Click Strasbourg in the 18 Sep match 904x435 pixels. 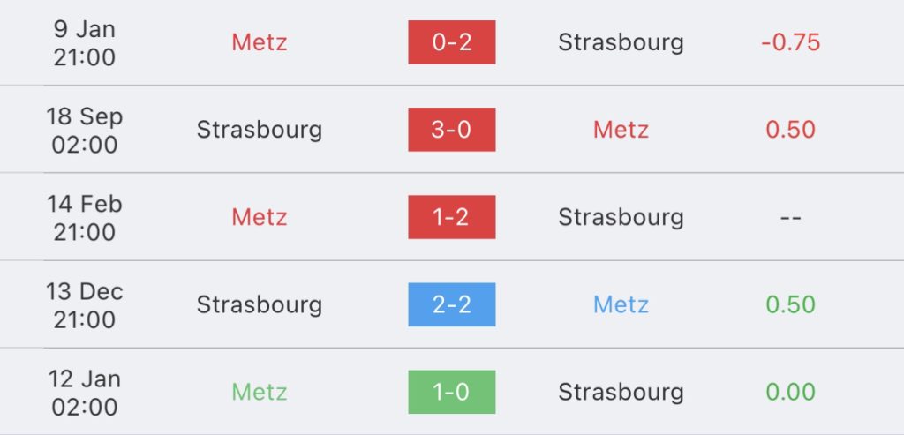pos(260,130)
